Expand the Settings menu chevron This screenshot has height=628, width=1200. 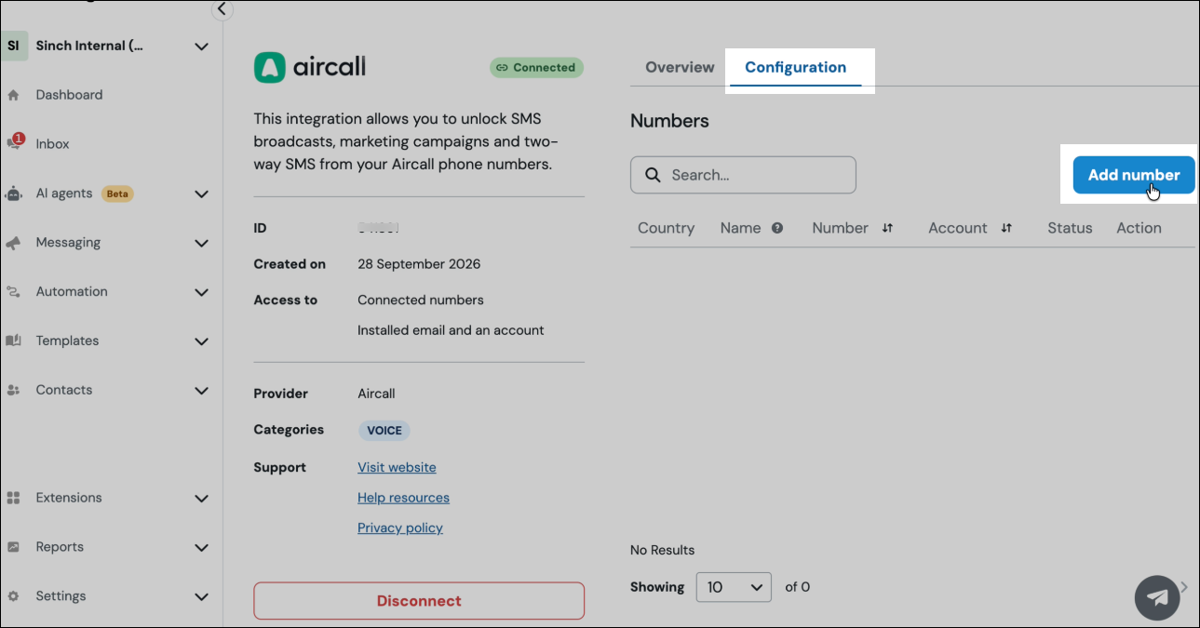click(x=201, y=596)
